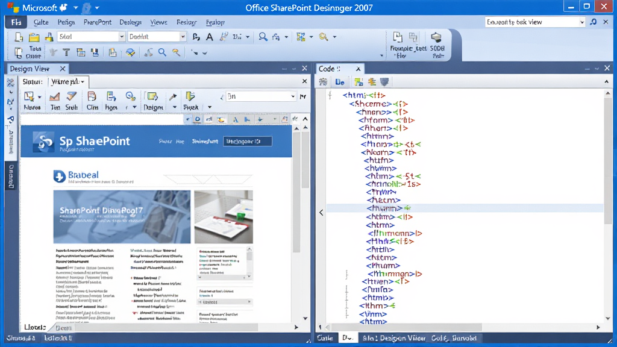Image resolution: width=617 pixels, height=347 pixels.
Task: Click the Code pane vertical scrollbar track
Action: coord(607,205)
